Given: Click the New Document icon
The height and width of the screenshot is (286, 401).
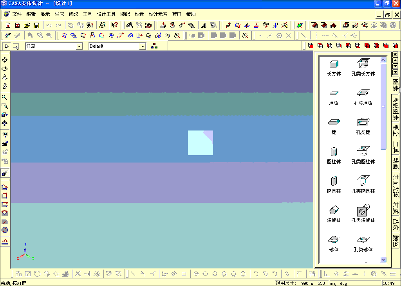Looking at the screenshot, I should 8,25.
